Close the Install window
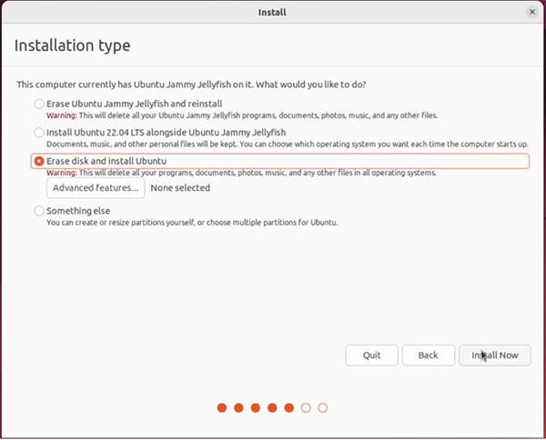This screenshot has height=440, width=546. pos(532,12)
